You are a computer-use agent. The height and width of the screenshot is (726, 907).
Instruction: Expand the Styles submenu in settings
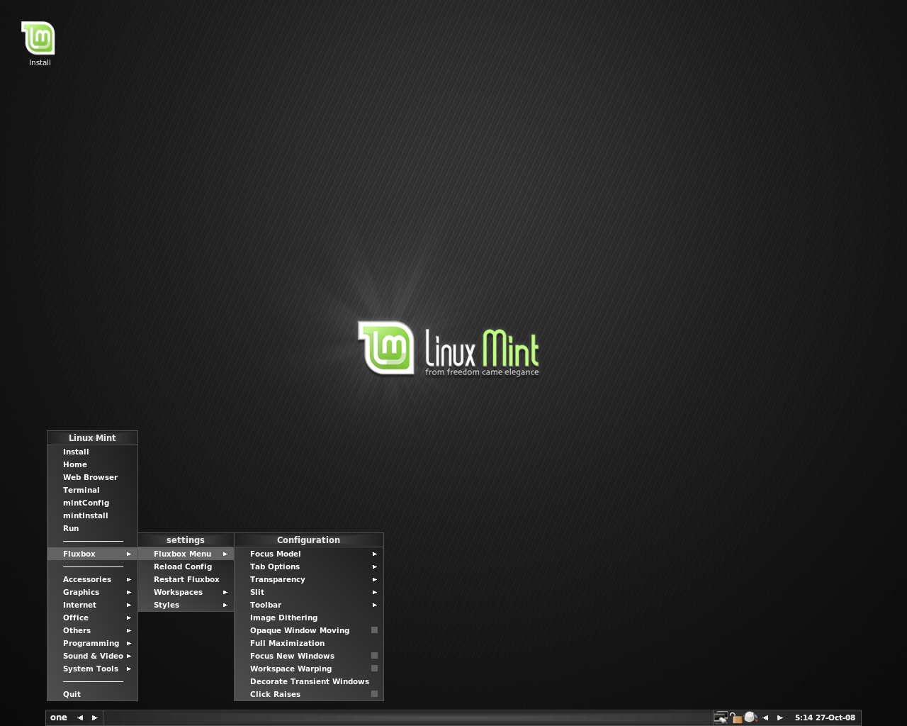(x=186, y=605)
